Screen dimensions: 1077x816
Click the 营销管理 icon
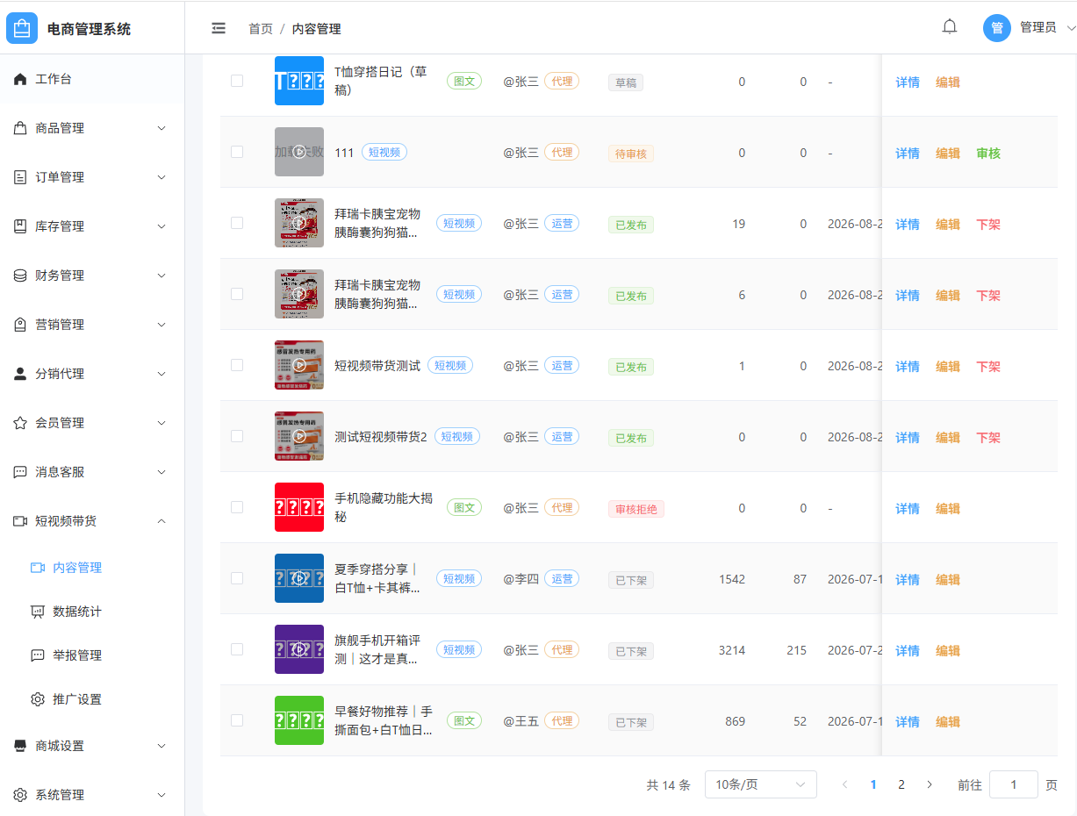20,325
